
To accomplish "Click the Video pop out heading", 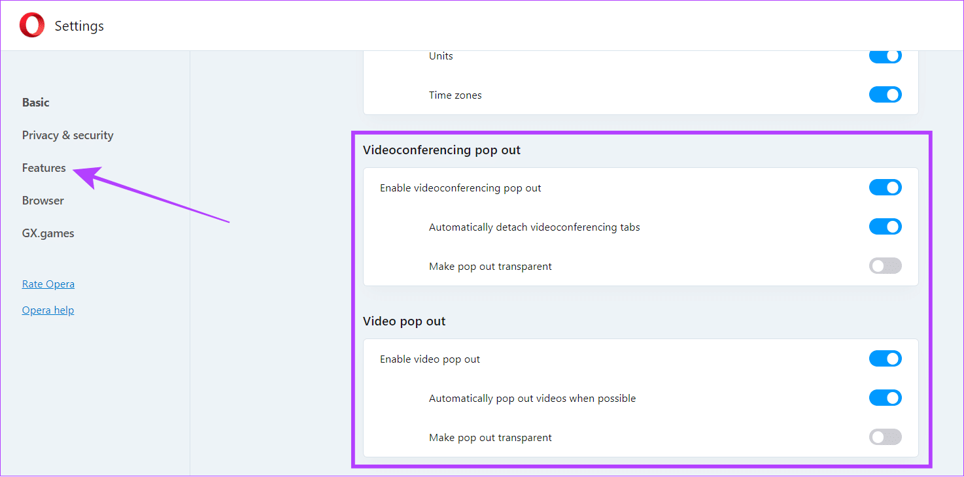I will (404, 321).
